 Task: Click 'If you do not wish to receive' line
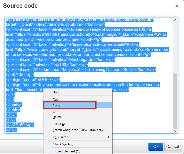[x=83, y=85]
